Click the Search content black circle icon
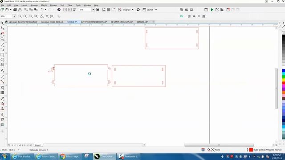This screenshot has width=285, height=160. [x=59, y=10]
